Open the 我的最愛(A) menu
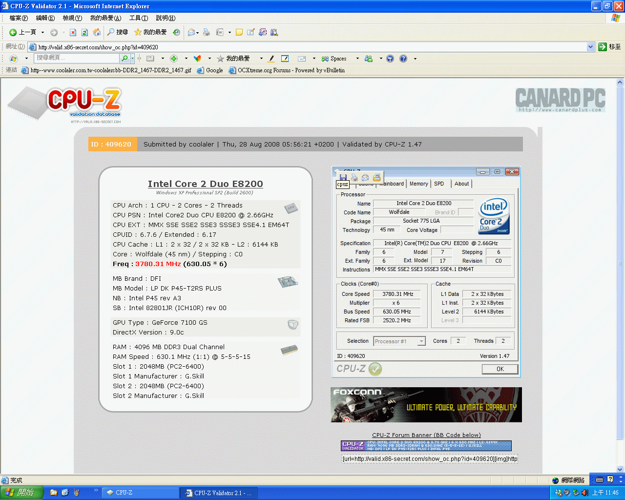 click(105, 18)
